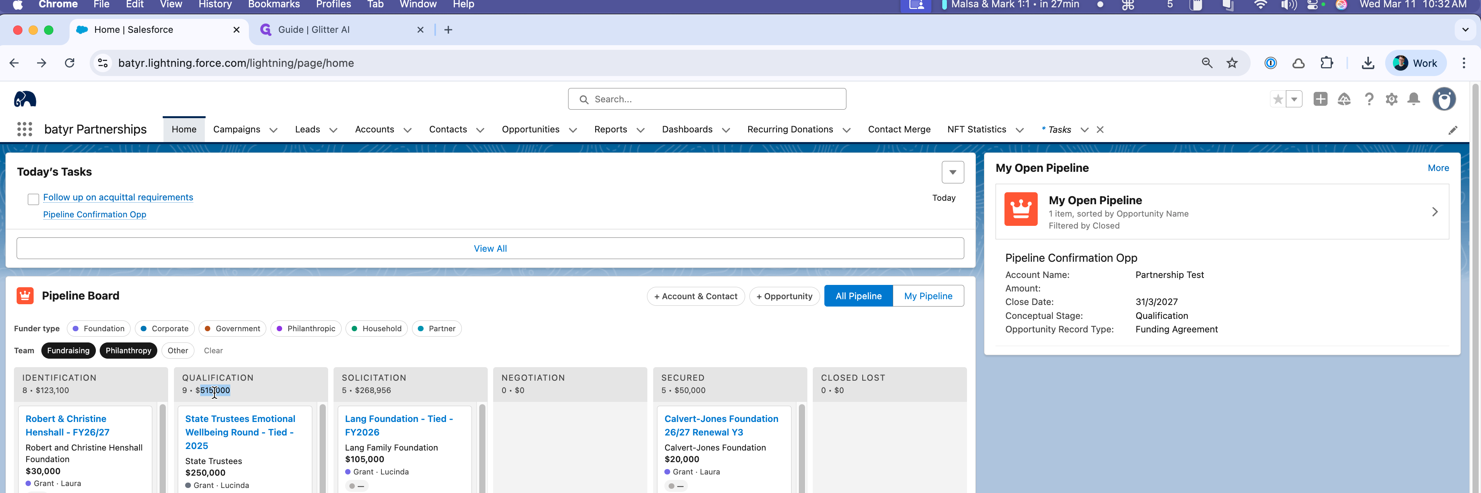The width and height of the screenshot is (1481, 493).
Task: Open the Chrome three-dot menu
Action: [x=1464, y=63]
